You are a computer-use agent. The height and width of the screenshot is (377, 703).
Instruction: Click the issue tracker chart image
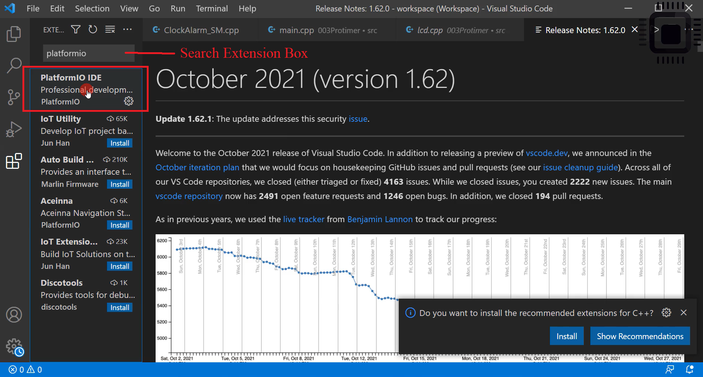[420, 298]
